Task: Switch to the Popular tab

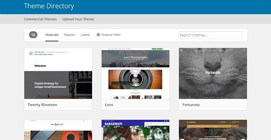Action: pyautogui.click(x=70, y=35)
